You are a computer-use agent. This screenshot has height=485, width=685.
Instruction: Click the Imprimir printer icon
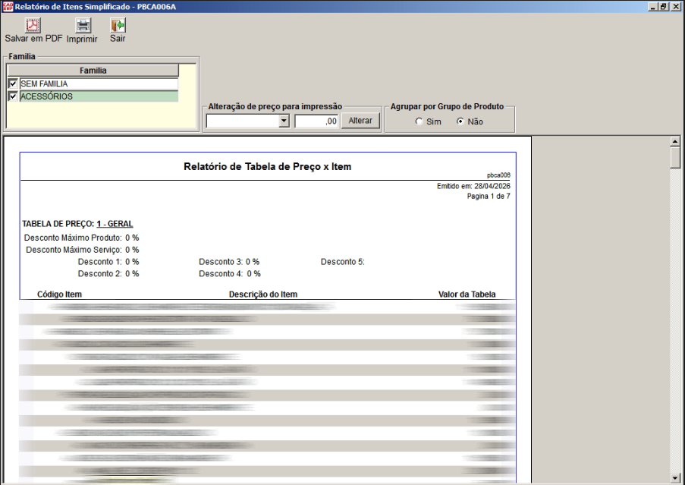[x=83, y=25]
